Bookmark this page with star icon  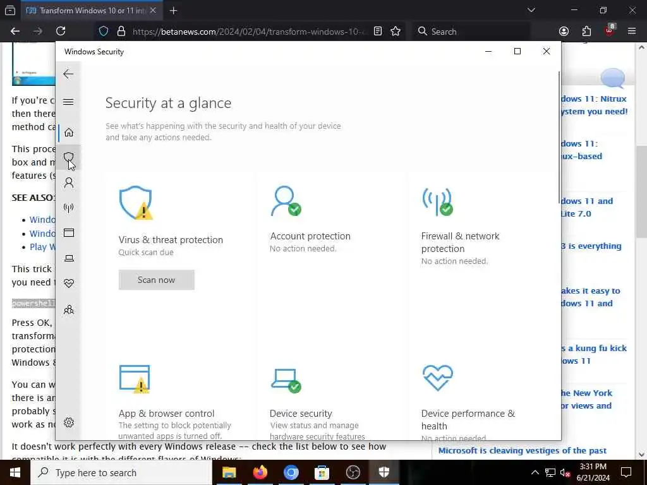pos(396,32)
